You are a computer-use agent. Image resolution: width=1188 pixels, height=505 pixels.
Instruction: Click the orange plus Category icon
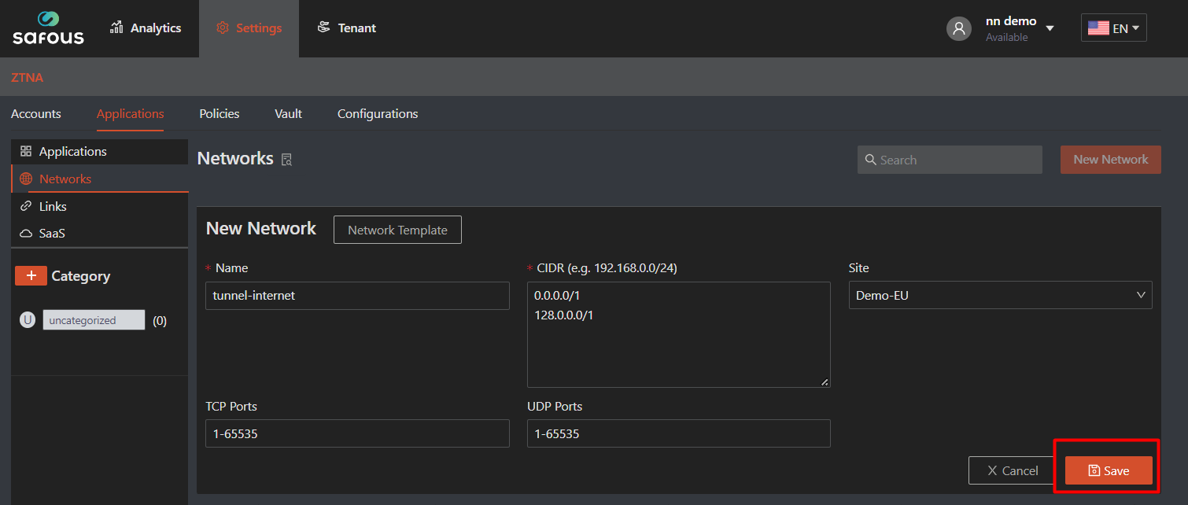[x=31, y=275]
